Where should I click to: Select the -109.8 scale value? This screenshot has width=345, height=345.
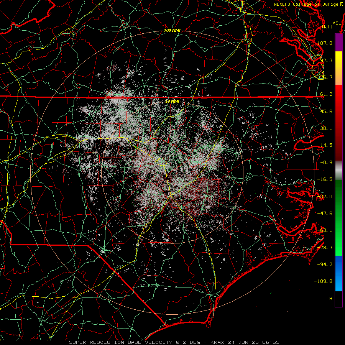tap(324, 281)
